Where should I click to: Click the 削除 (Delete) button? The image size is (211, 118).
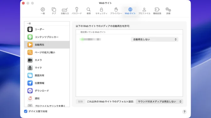pos(80,101)
